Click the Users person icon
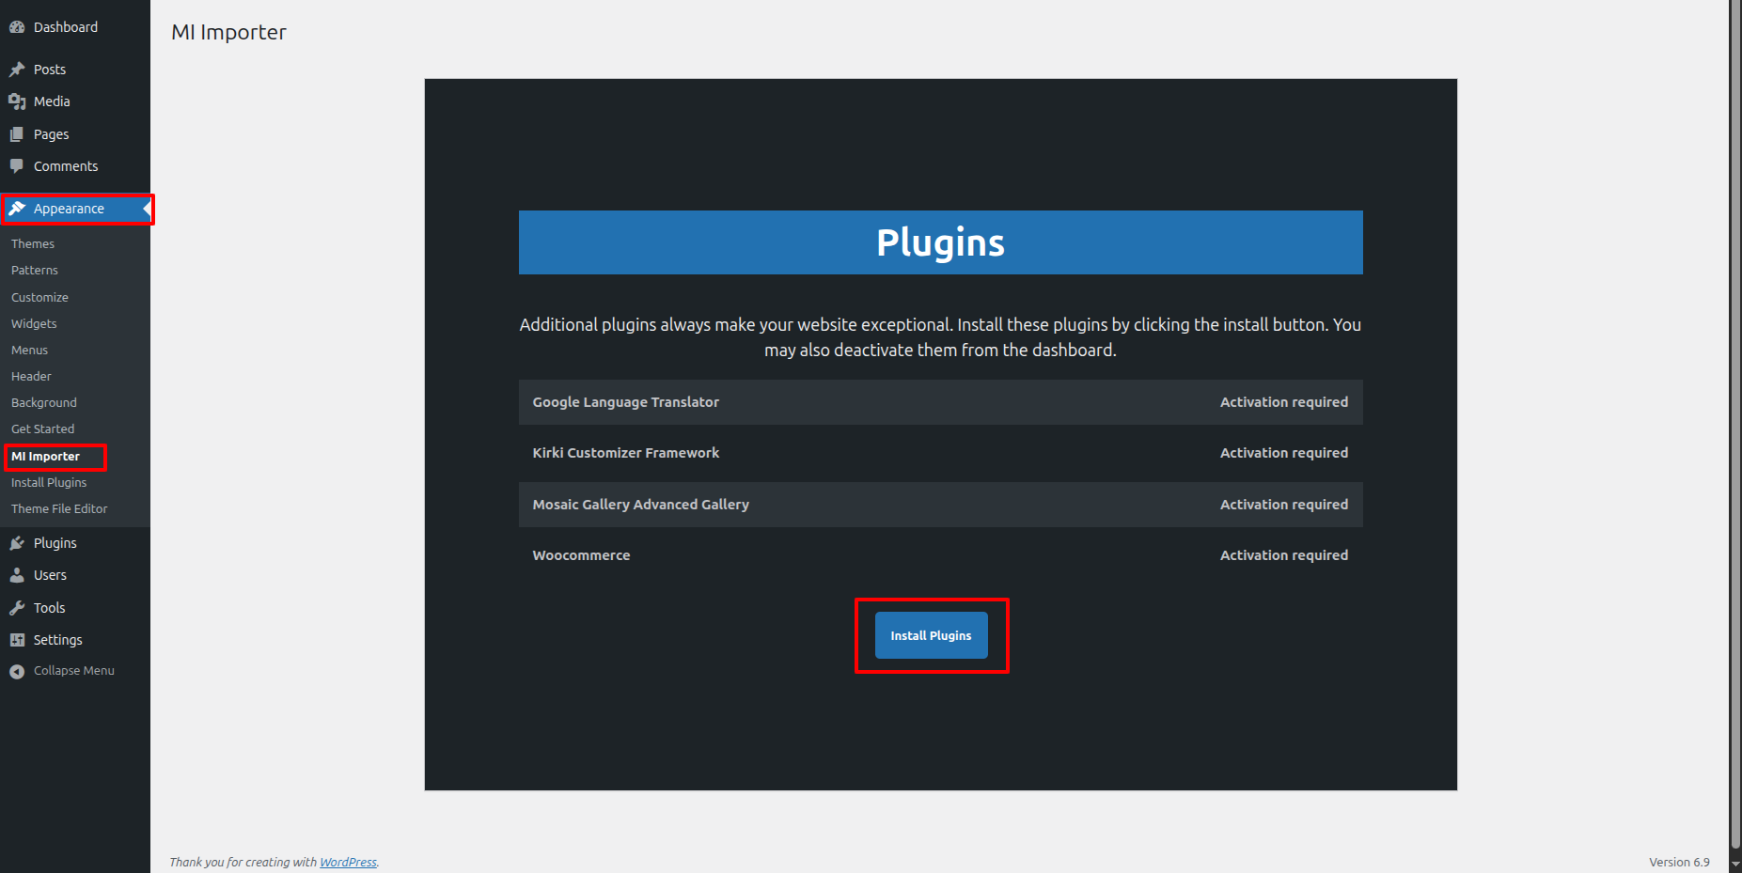The image size is (1742, 873). tap(17, 575)
